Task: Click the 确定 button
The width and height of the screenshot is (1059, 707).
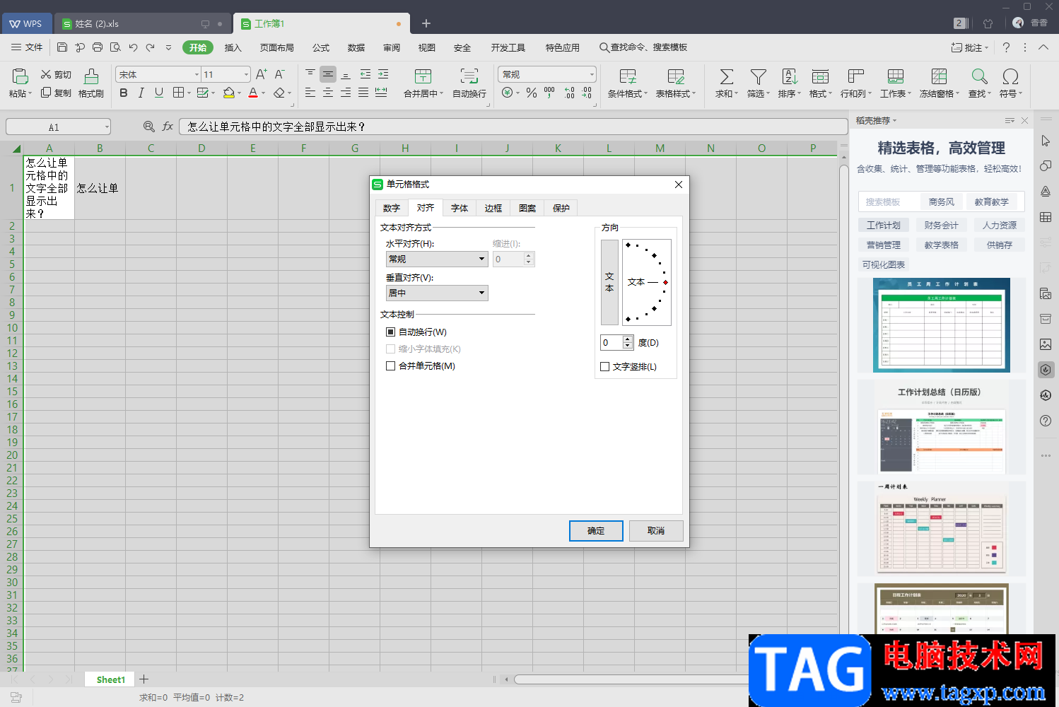Action: [596, 530]
